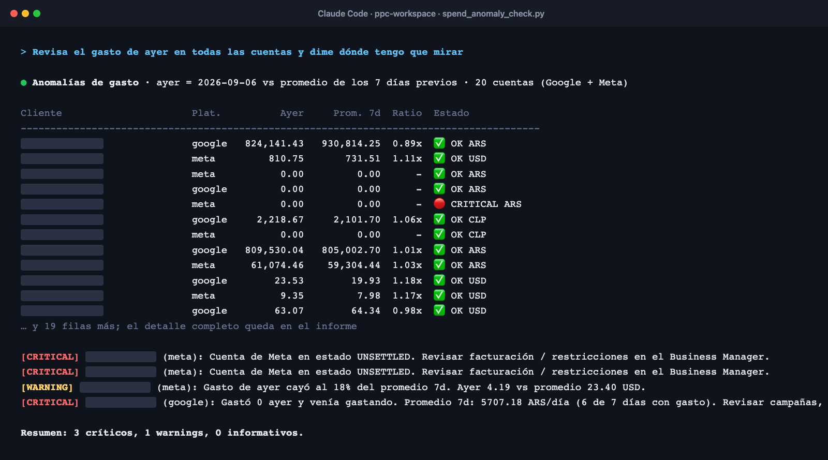
Task: Click the green status dot before Anomalías de gasto
Action: tap(23, 83)
